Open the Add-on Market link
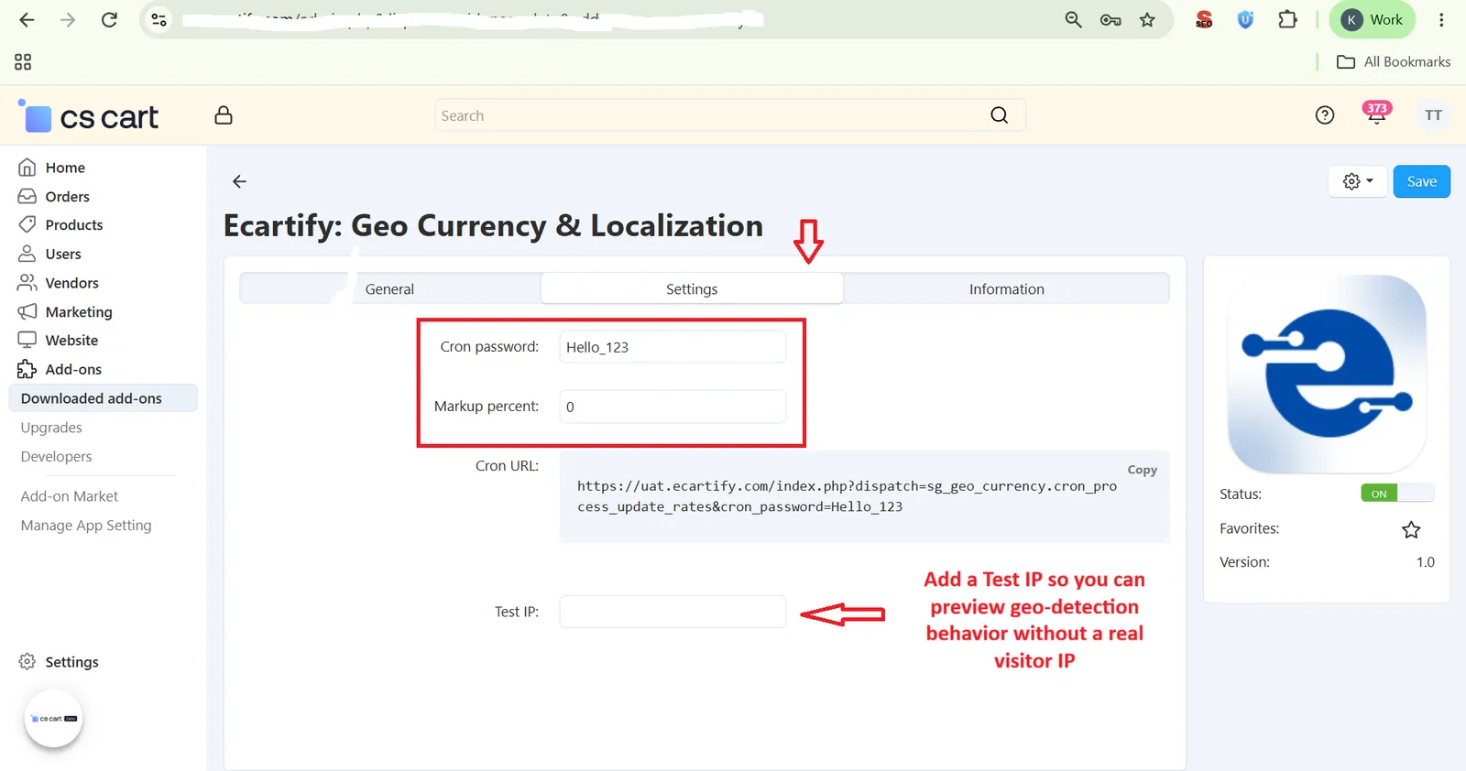The width and height of the screenshot is (1466, 771). click(x=70, y=496)
